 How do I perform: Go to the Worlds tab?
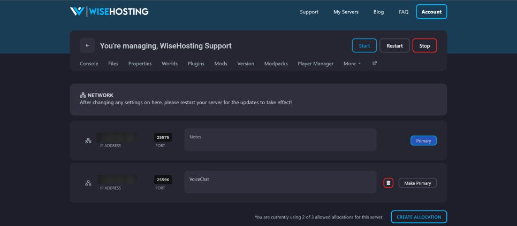click(170, 64)
